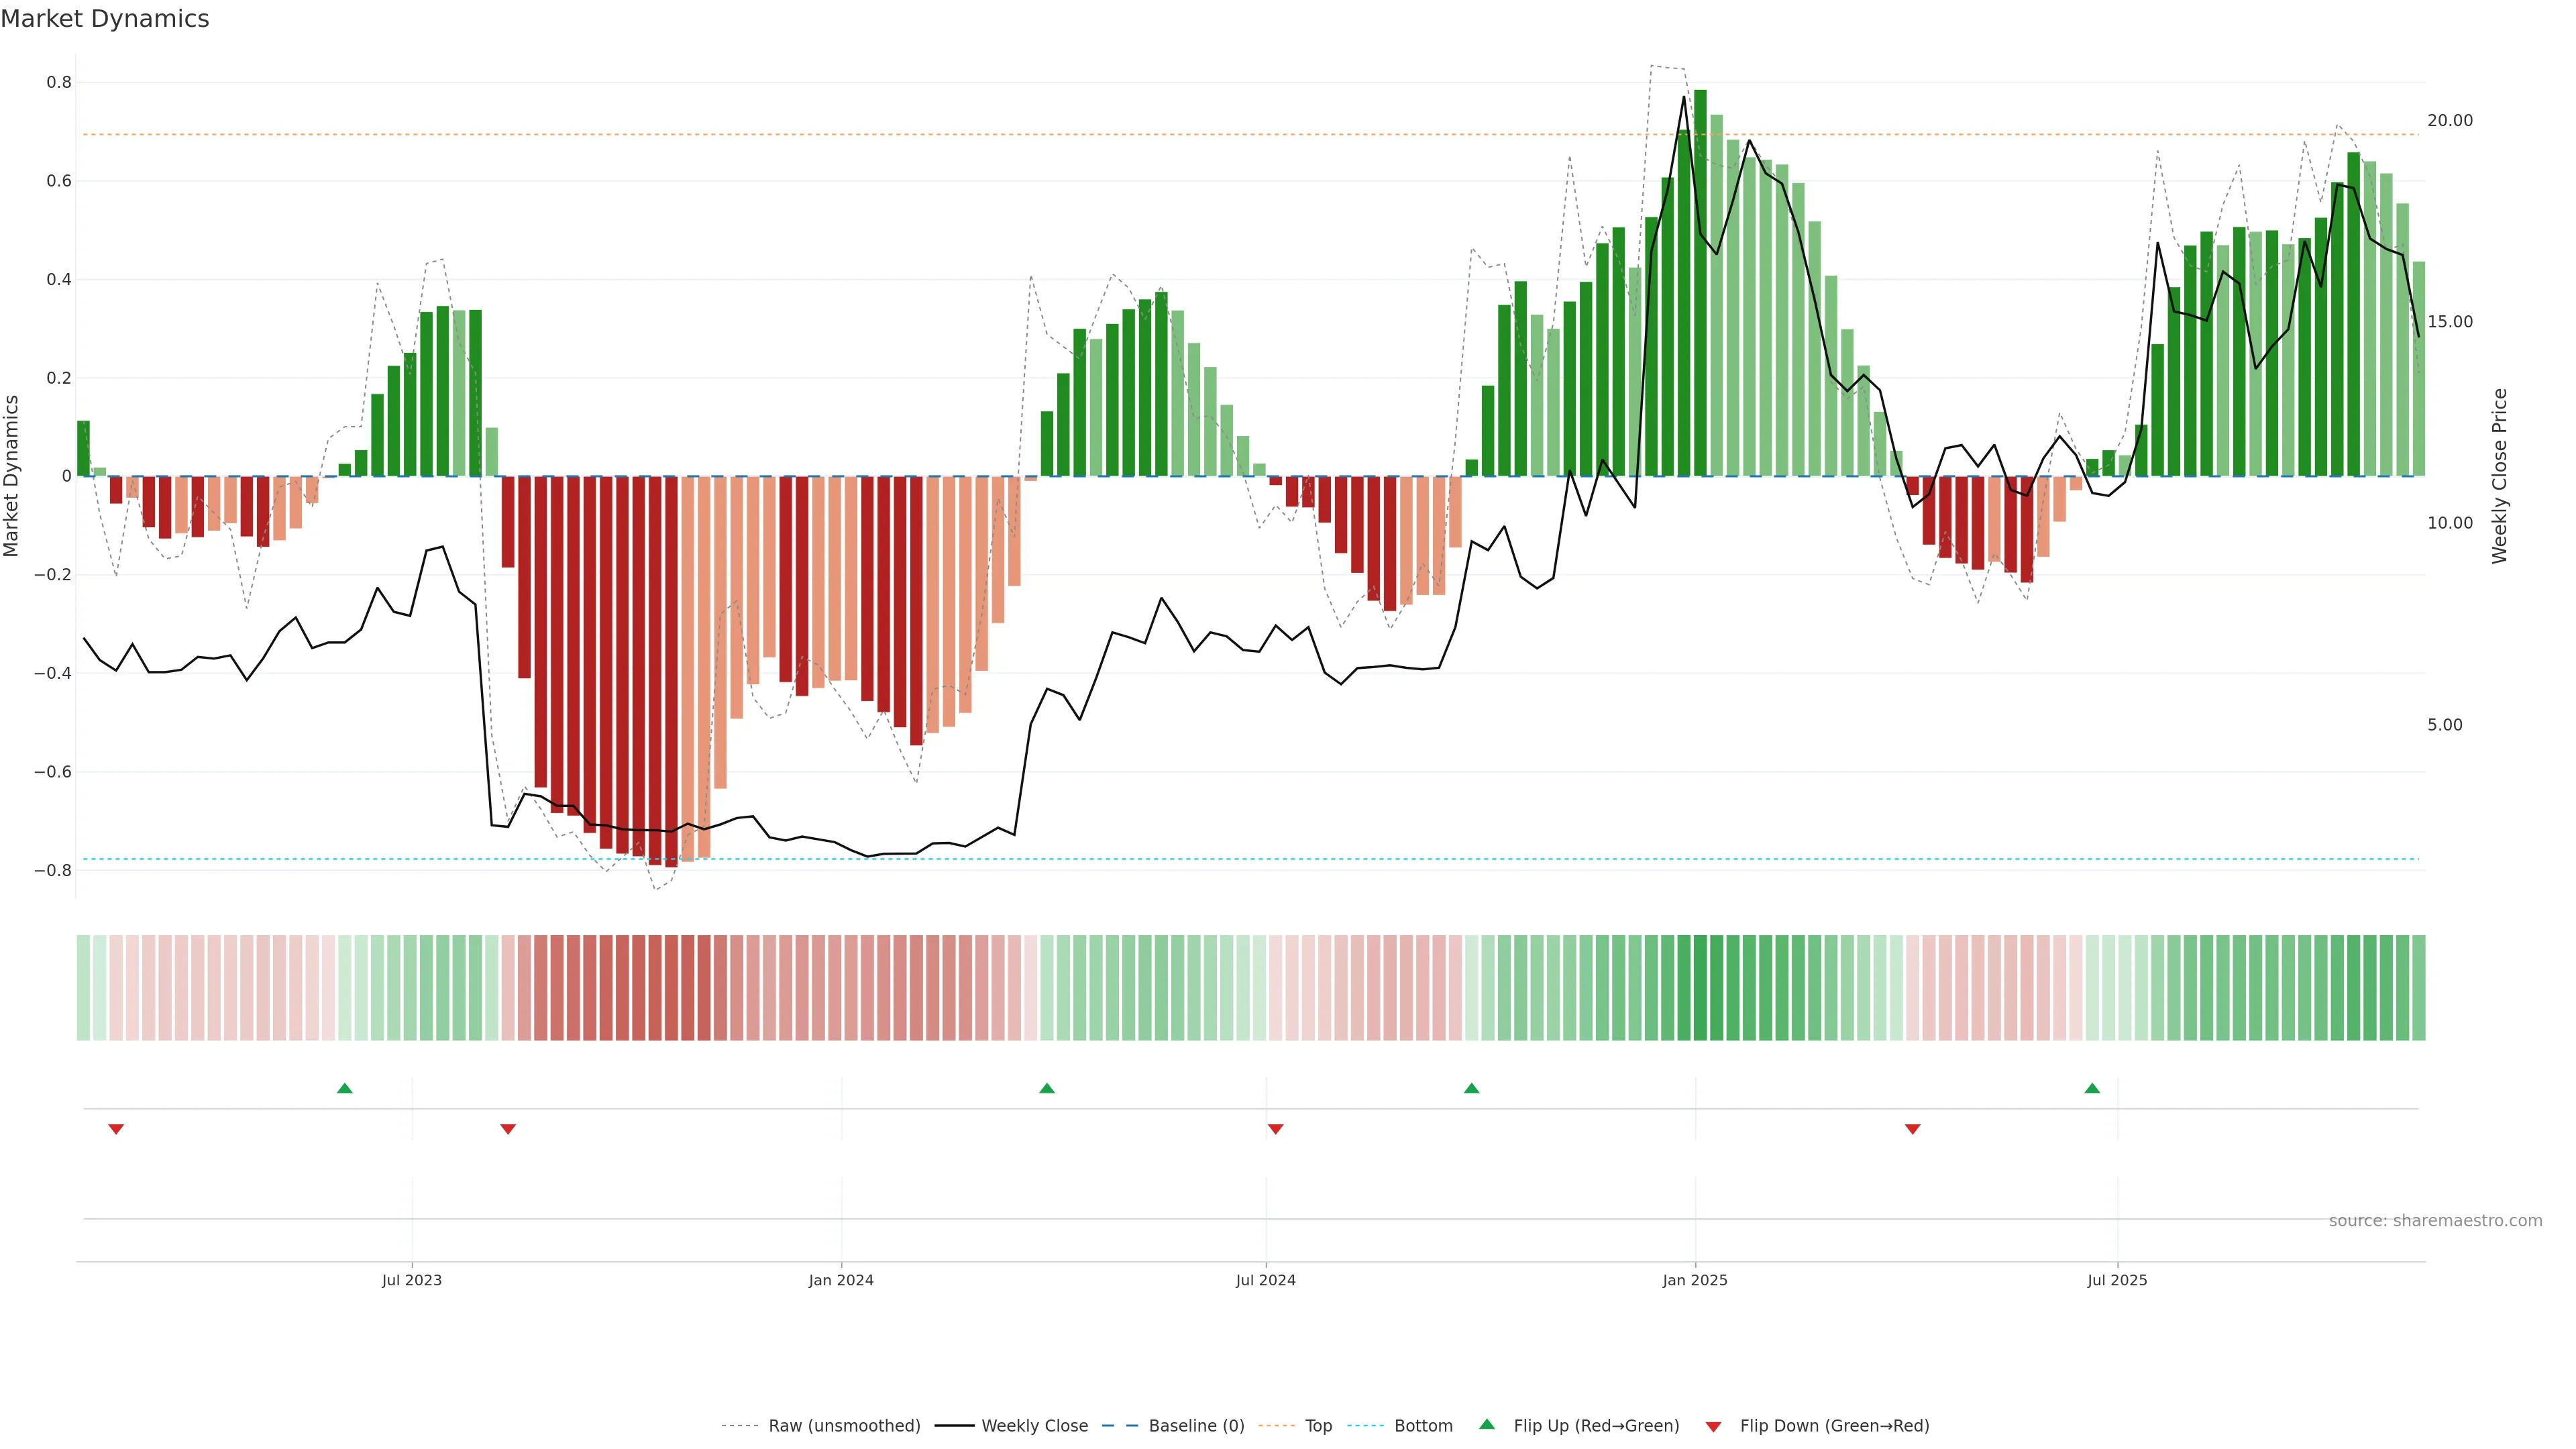
Task: Click the earliest red flip-down triangle marker
Action: coord(116,1129)
